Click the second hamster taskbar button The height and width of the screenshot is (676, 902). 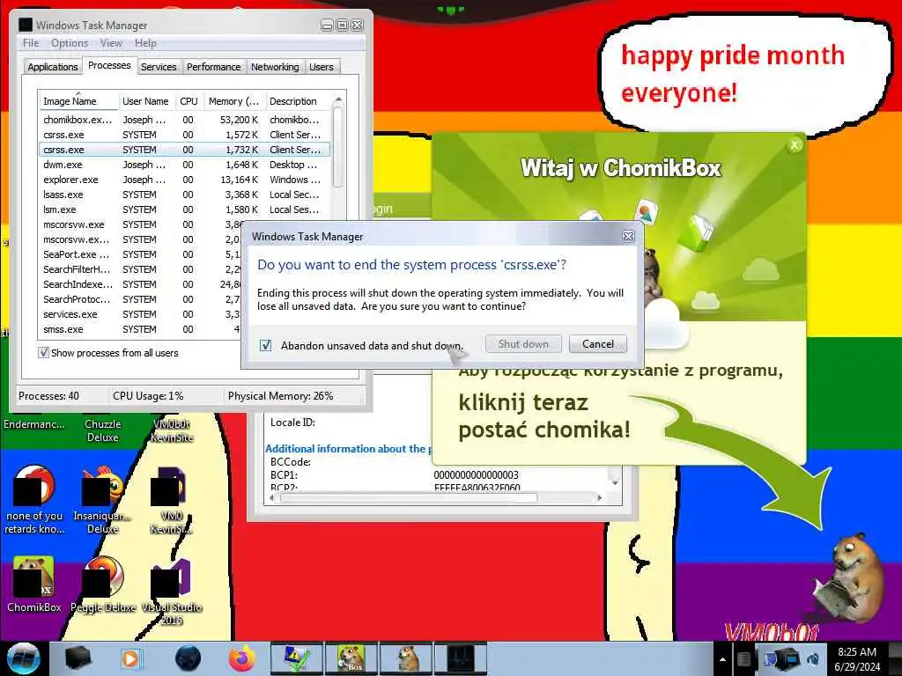[407, 658]
